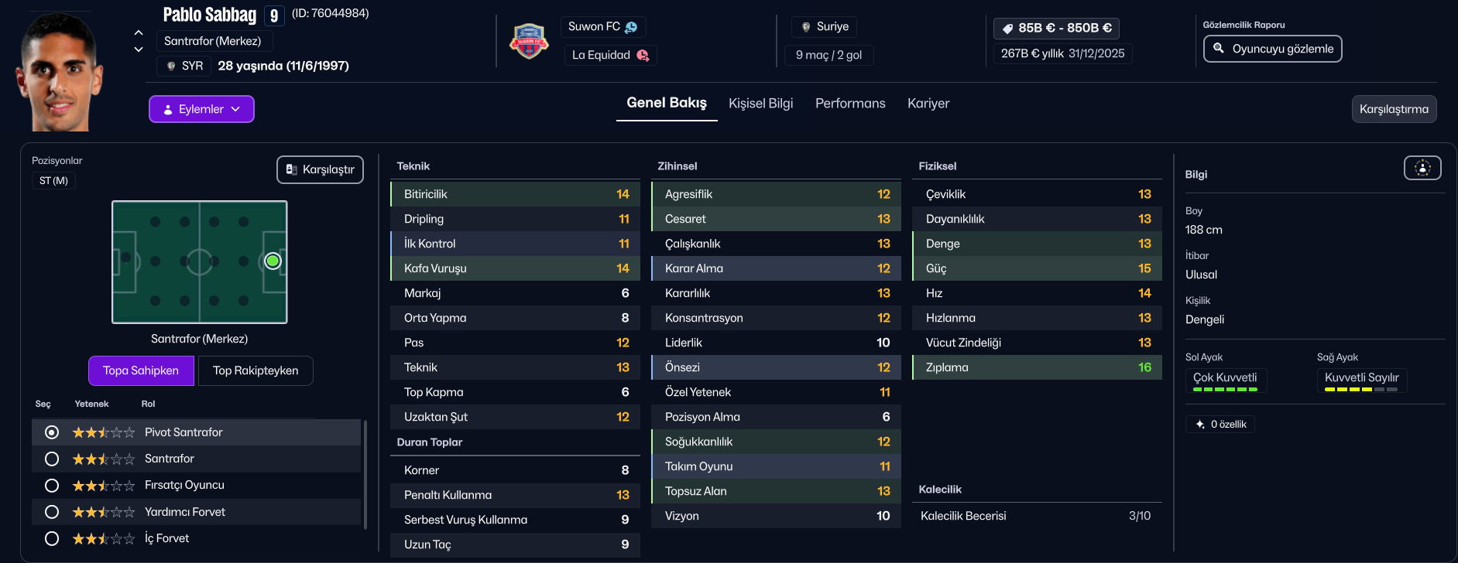Click the striker position dot on the pitch
1458x563 pixels.
pos(273,261)
